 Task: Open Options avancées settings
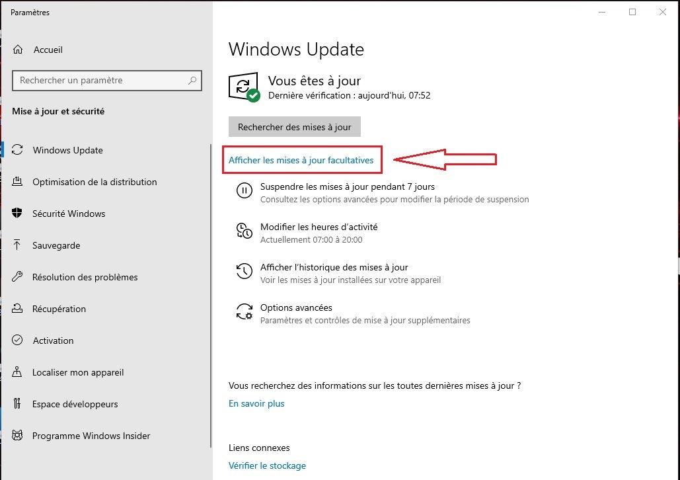point(296,307)
